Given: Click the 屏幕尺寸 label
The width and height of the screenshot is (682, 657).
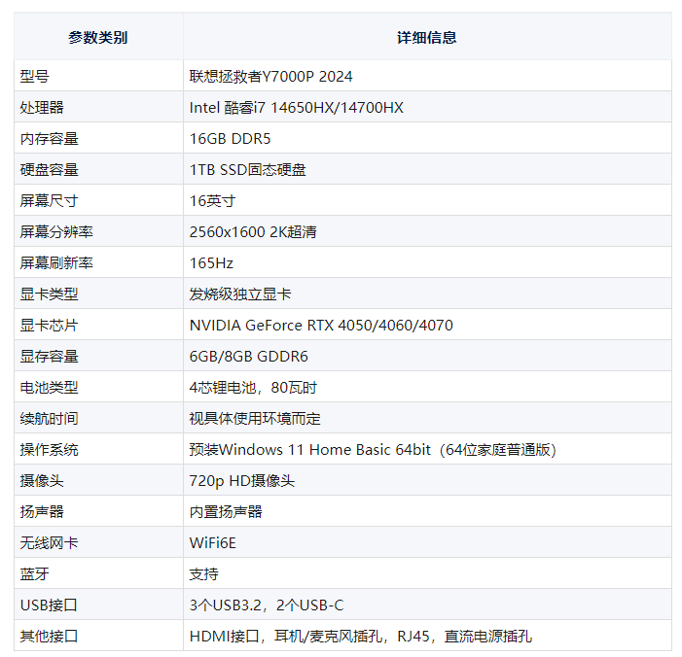Looking at the screenshot, I should pyautogui.click(x=50, y=201).
